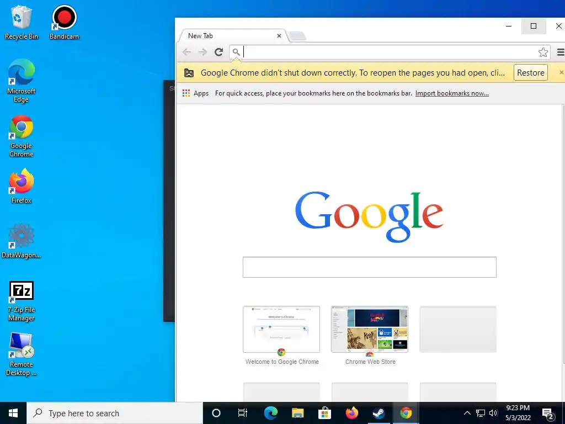The image size is (565, 424).
Task: Open Microsoft Edge desktop shortcut
Action: [x=21, y=81]
